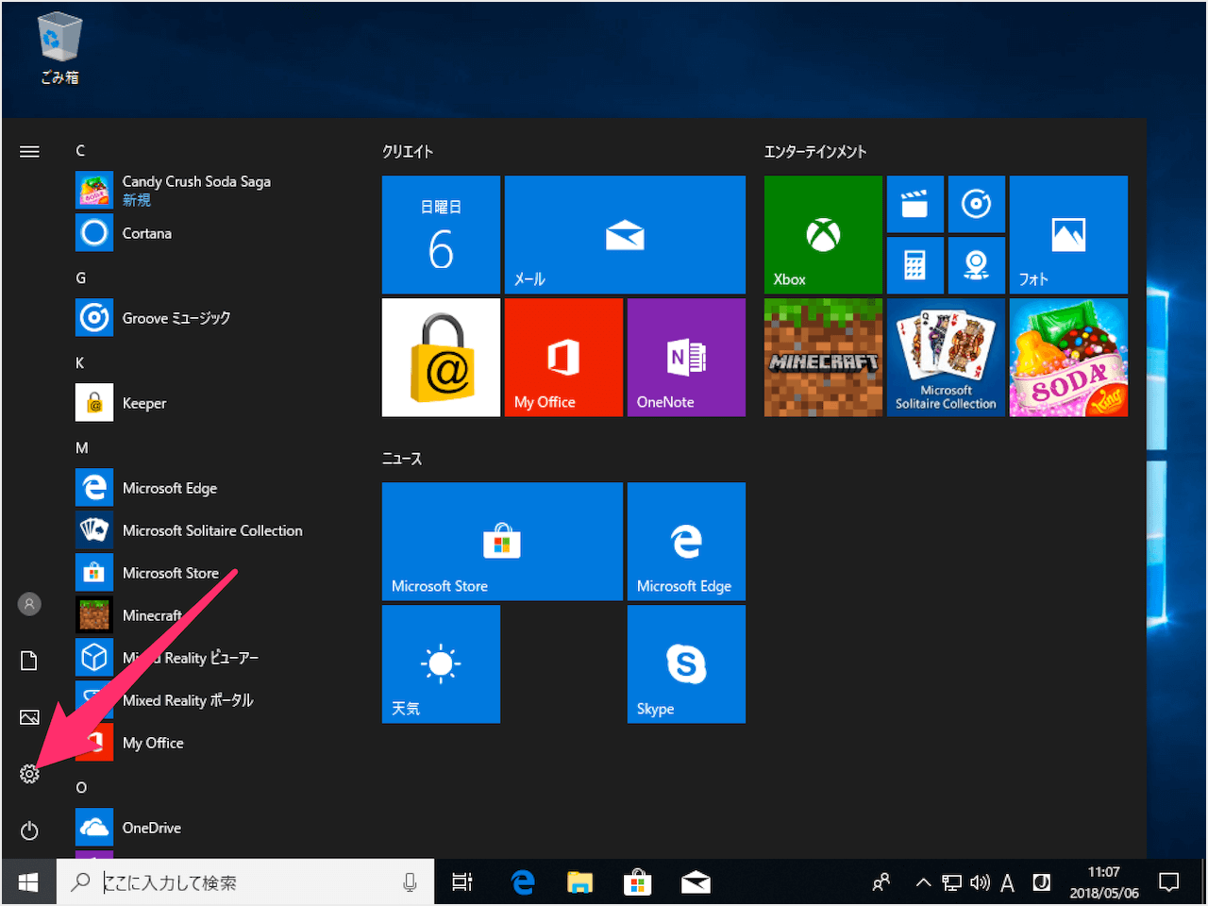Open the Microsoft Store tile

click(x=502, y=541)
